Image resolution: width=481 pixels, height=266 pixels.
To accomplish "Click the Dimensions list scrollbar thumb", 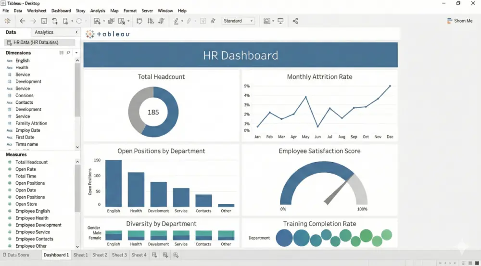I will pyautogui.click(x=77, y=89).
